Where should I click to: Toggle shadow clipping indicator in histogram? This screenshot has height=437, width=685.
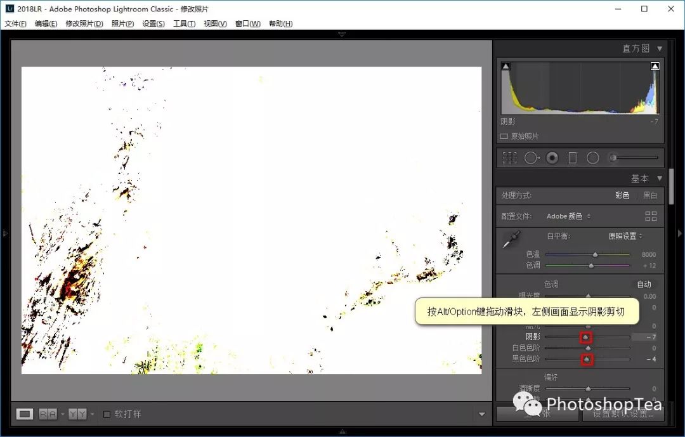coord(506,66)
